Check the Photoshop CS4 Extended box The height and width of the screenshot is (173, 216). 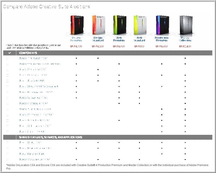[x=8, y=64]
